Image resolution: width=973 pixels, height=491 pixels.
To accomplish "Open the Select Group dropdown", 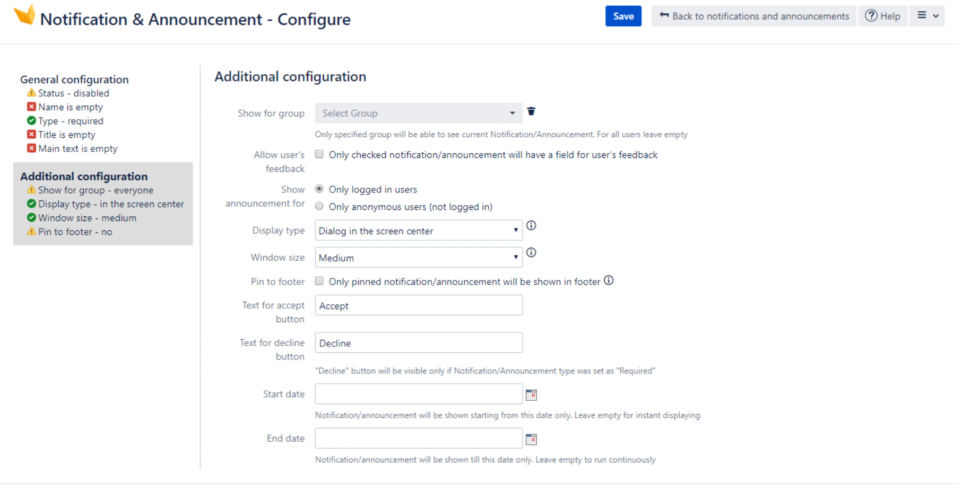I will 418,113.
